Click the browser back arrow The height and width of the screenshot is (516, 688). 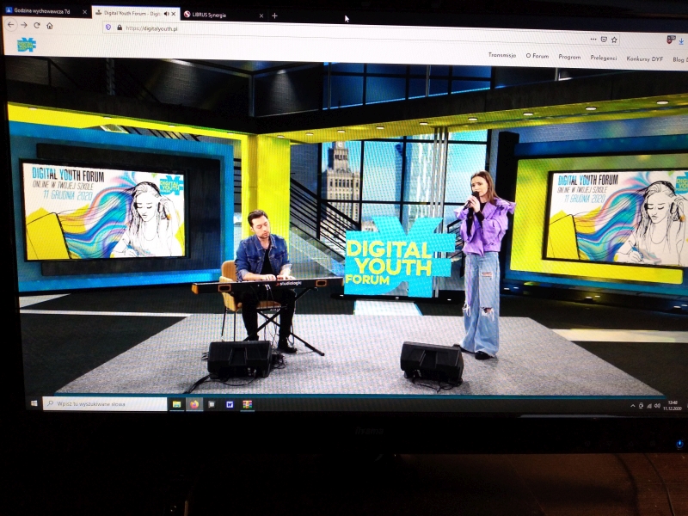click(x=10, y=26)
